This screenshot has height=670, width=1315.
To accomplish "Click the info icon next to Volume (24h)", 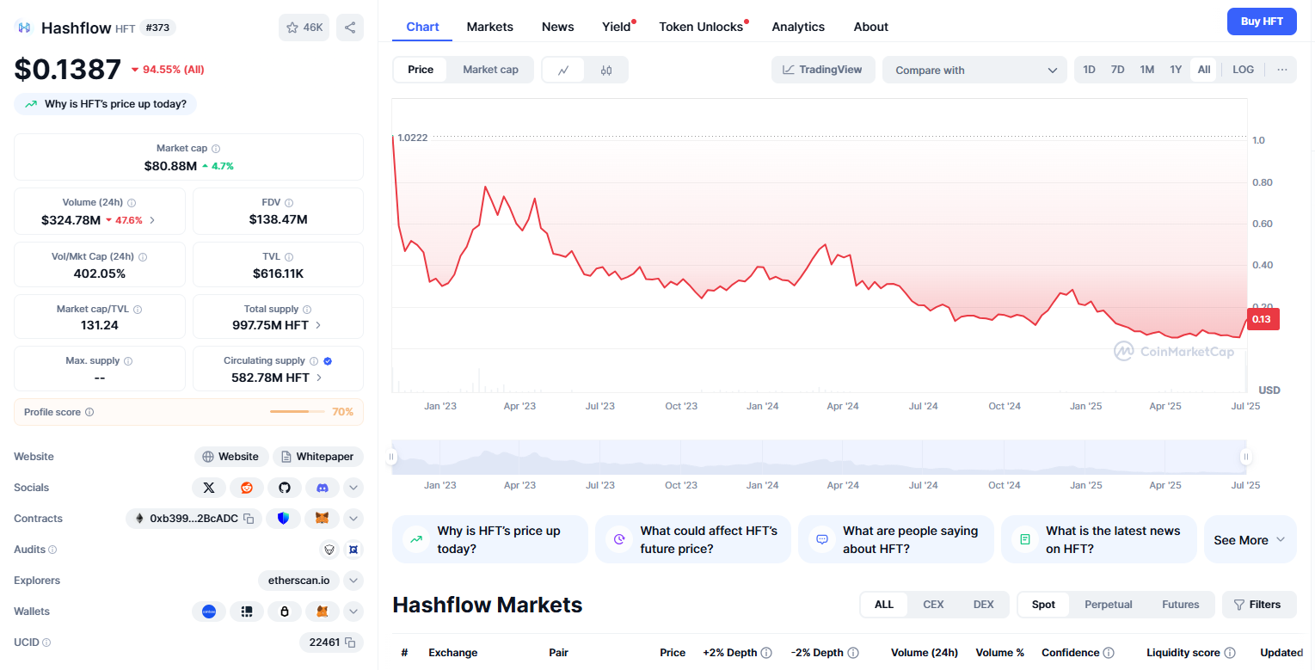I will 132,203.
